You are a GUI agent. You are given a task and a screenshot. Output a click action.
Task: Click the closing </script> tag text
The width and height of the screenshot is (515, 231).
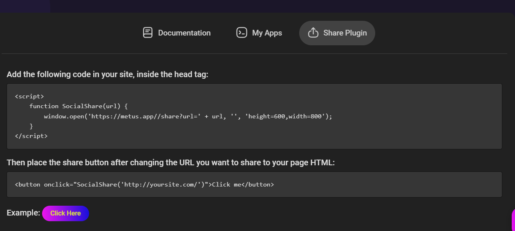(31, 136)
